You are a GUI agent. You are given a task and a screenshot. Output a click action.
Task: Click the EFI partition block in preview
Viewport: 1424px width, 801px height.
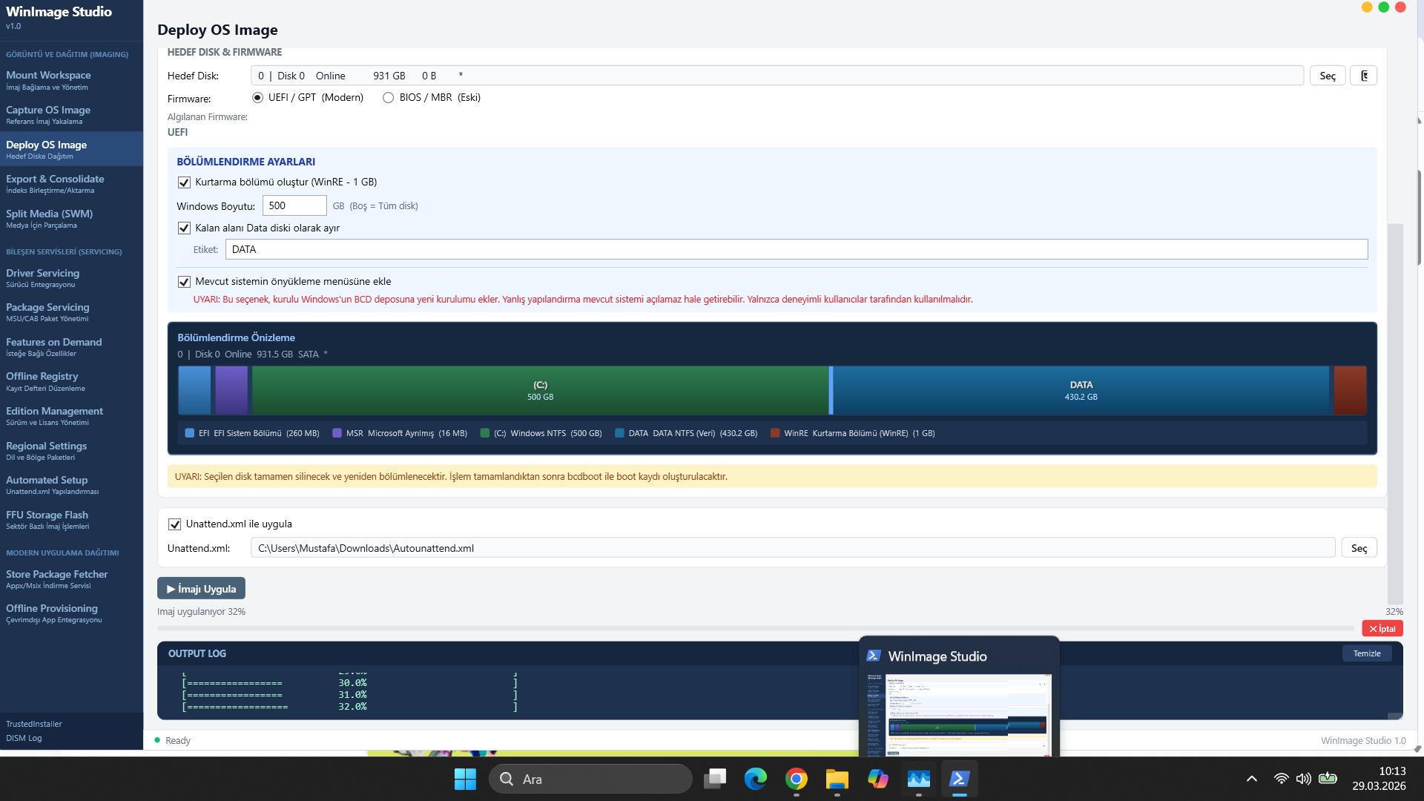(x=194, y=390)
